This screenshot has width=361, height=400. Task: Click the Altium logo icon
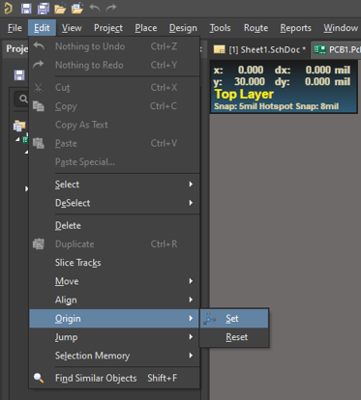click(8, 8)
